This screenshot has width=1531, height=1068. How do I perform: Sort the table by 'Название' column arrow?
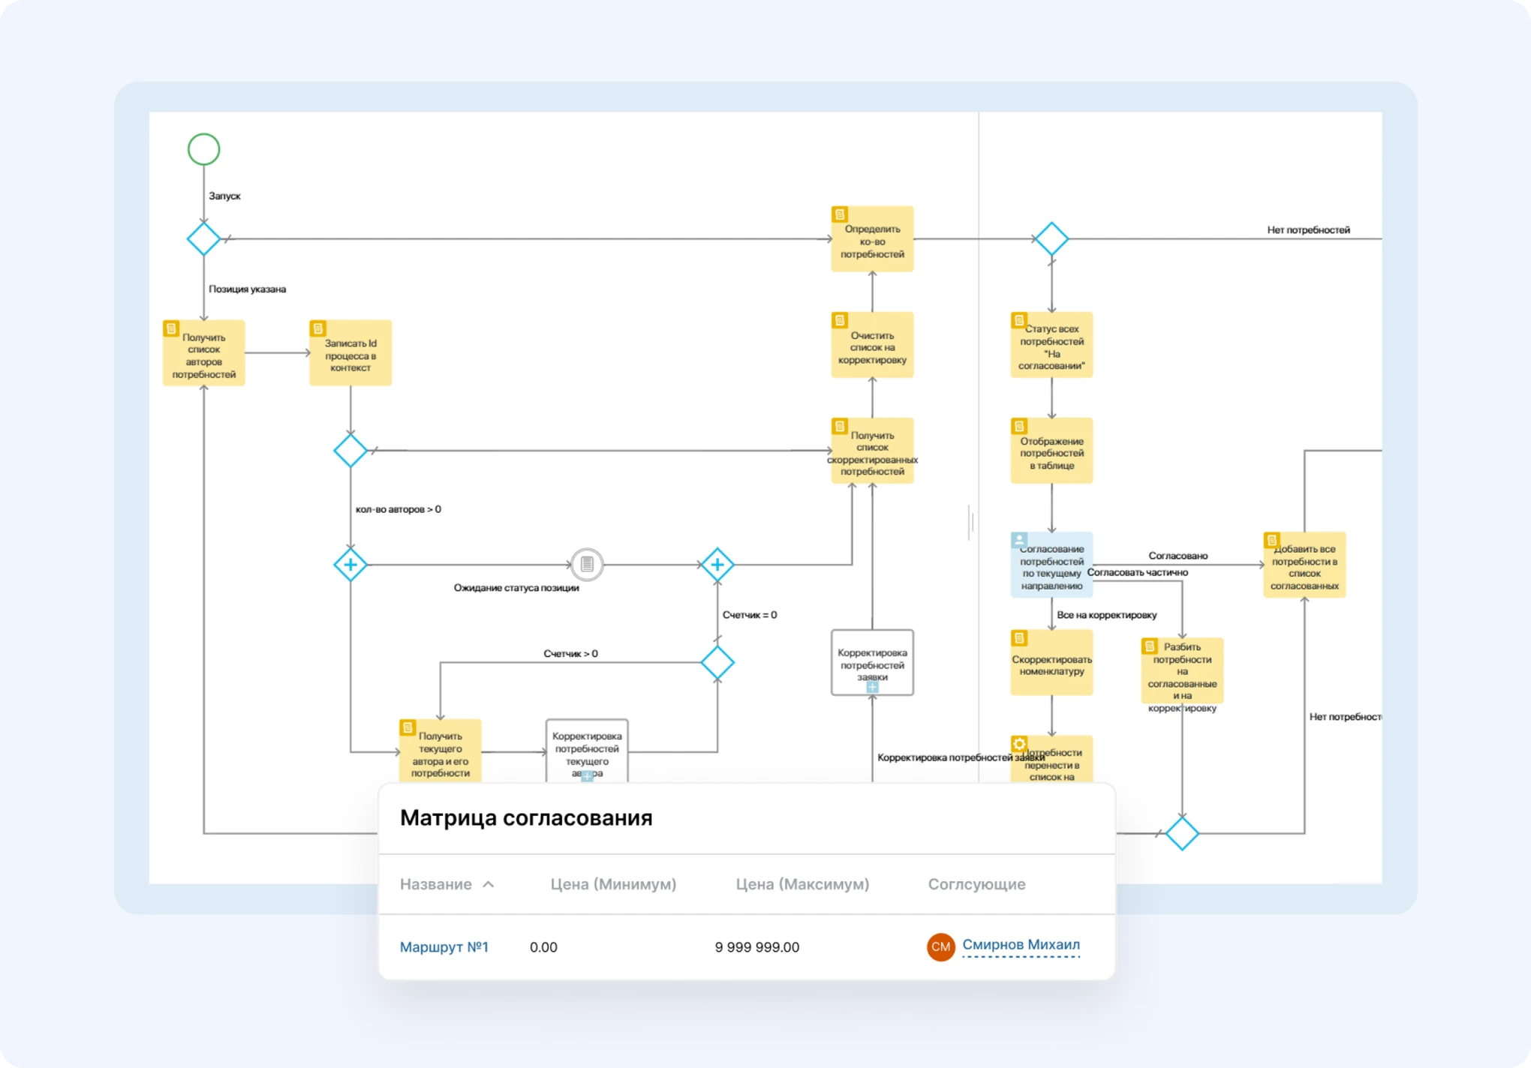(x=489, y=884)
